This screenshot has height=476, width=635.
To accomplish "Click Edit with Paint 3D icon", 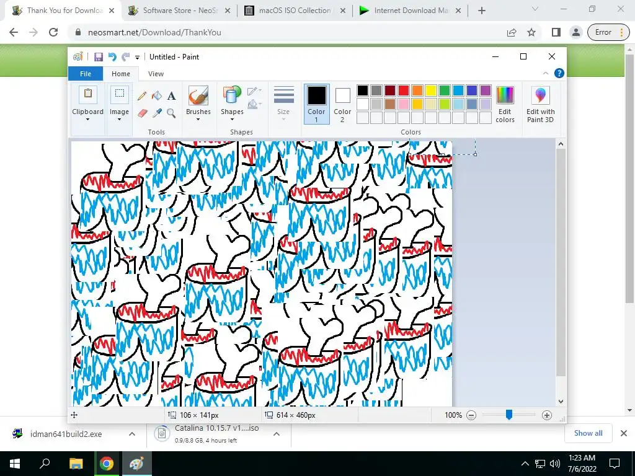I will 540,95.
